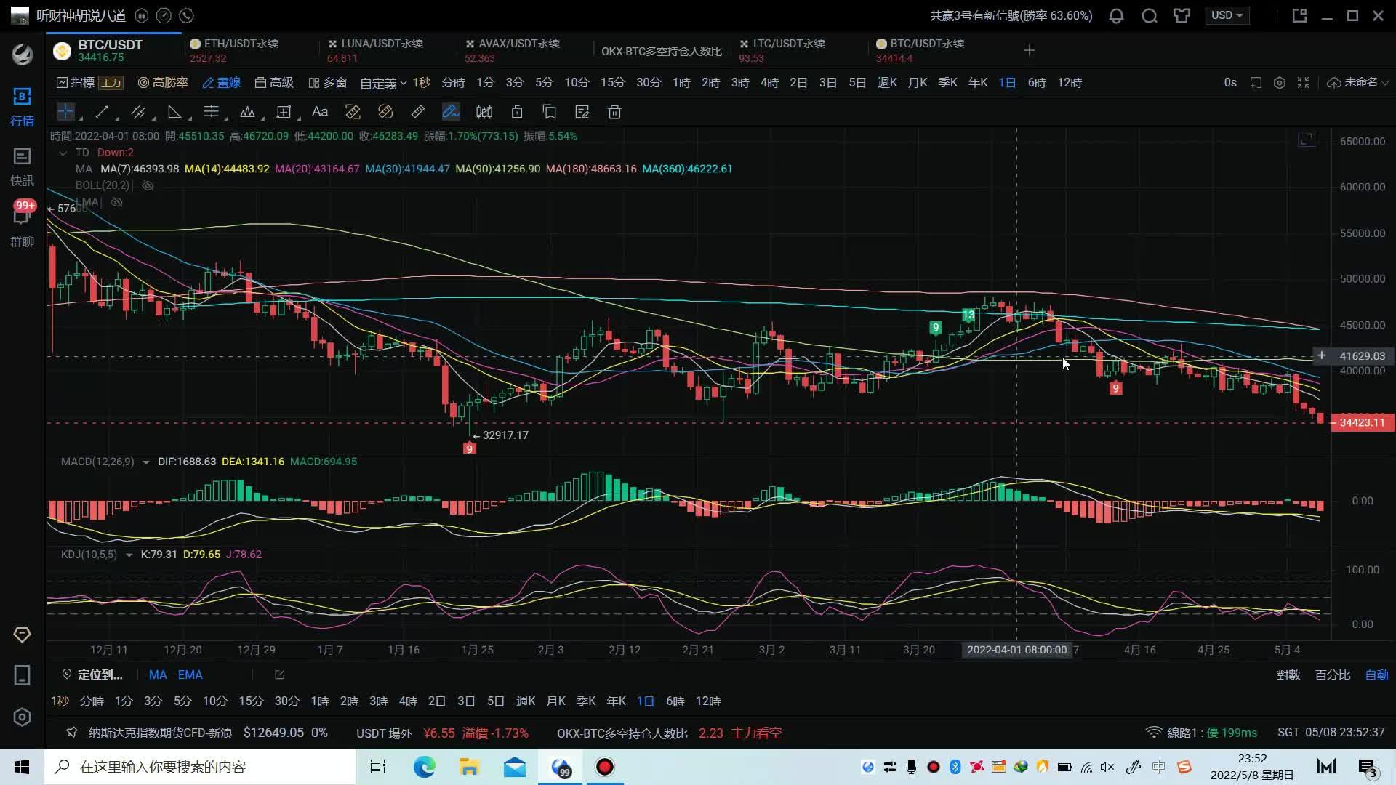
Task: Open 指標 indicators menu
Action: (75, 83)
